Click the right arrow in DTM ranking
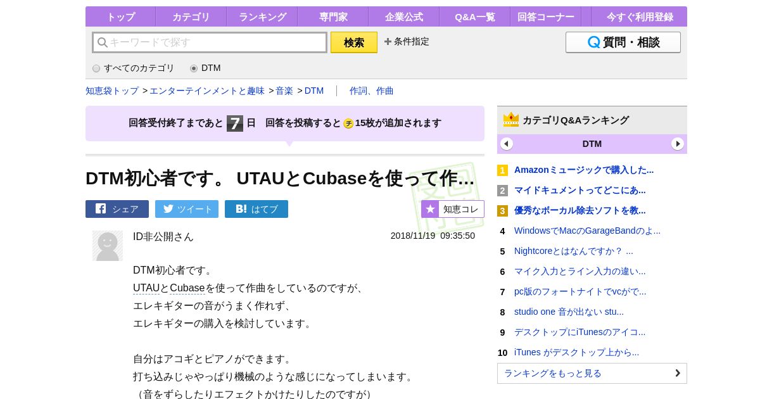760x399 pixels. pos(678,144)
